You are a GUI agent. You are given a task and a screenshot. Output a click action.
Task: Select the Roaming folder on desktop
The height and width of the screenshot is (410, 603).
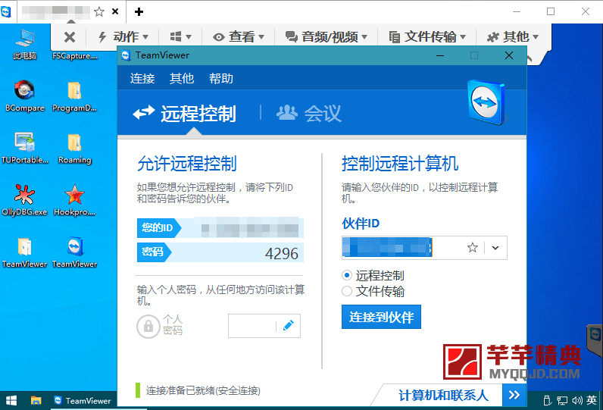(74, 148)
